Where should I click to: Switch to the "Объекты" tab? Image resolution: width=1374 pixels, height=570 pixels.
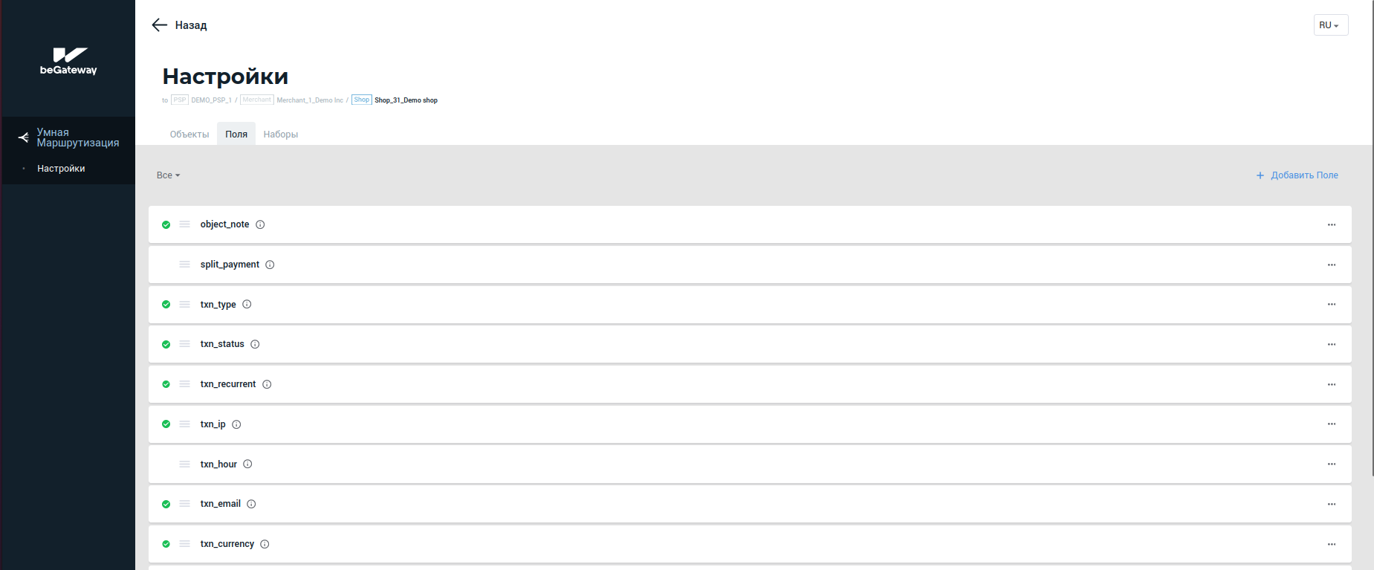[x=189, y=135]
